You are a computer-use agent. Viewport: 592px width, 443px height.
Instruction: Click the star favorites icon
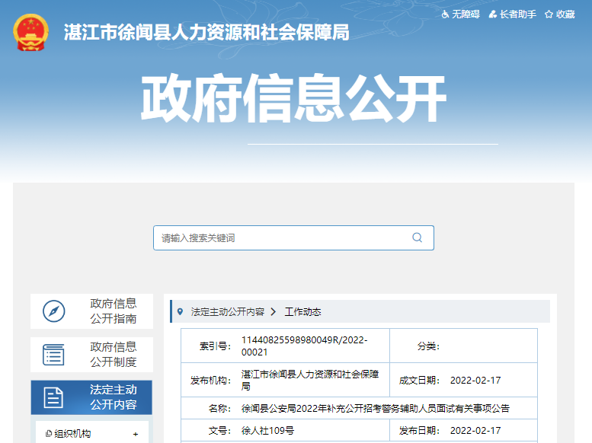548,14
